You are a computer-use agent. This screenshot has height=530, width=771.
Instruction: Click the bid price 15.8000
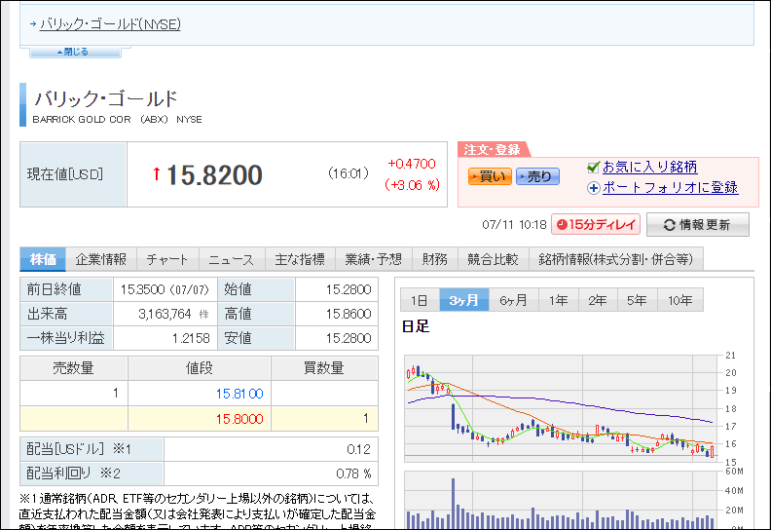tap(239, 419)
